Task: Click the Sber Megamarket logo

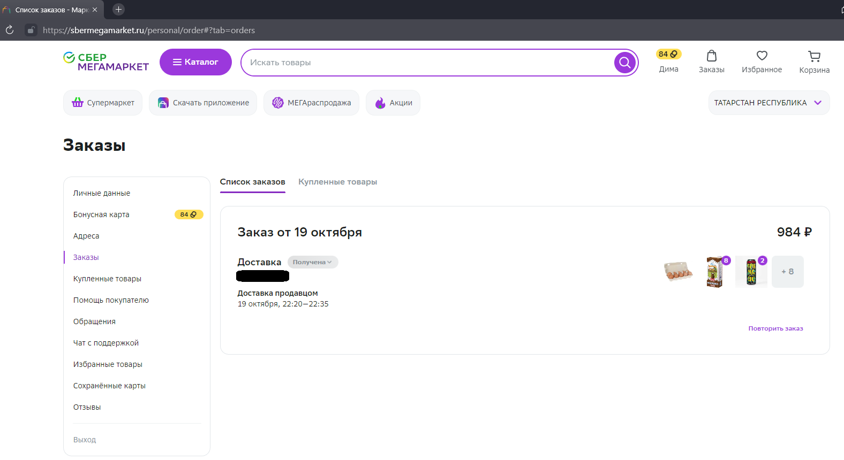Action: point(106,62)
